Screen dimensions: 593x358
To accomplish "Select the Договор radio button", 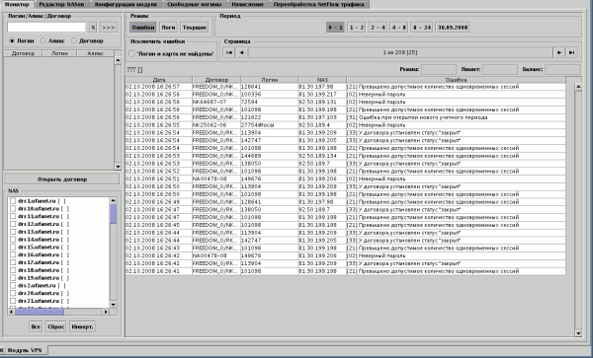I will click(74, 40).
